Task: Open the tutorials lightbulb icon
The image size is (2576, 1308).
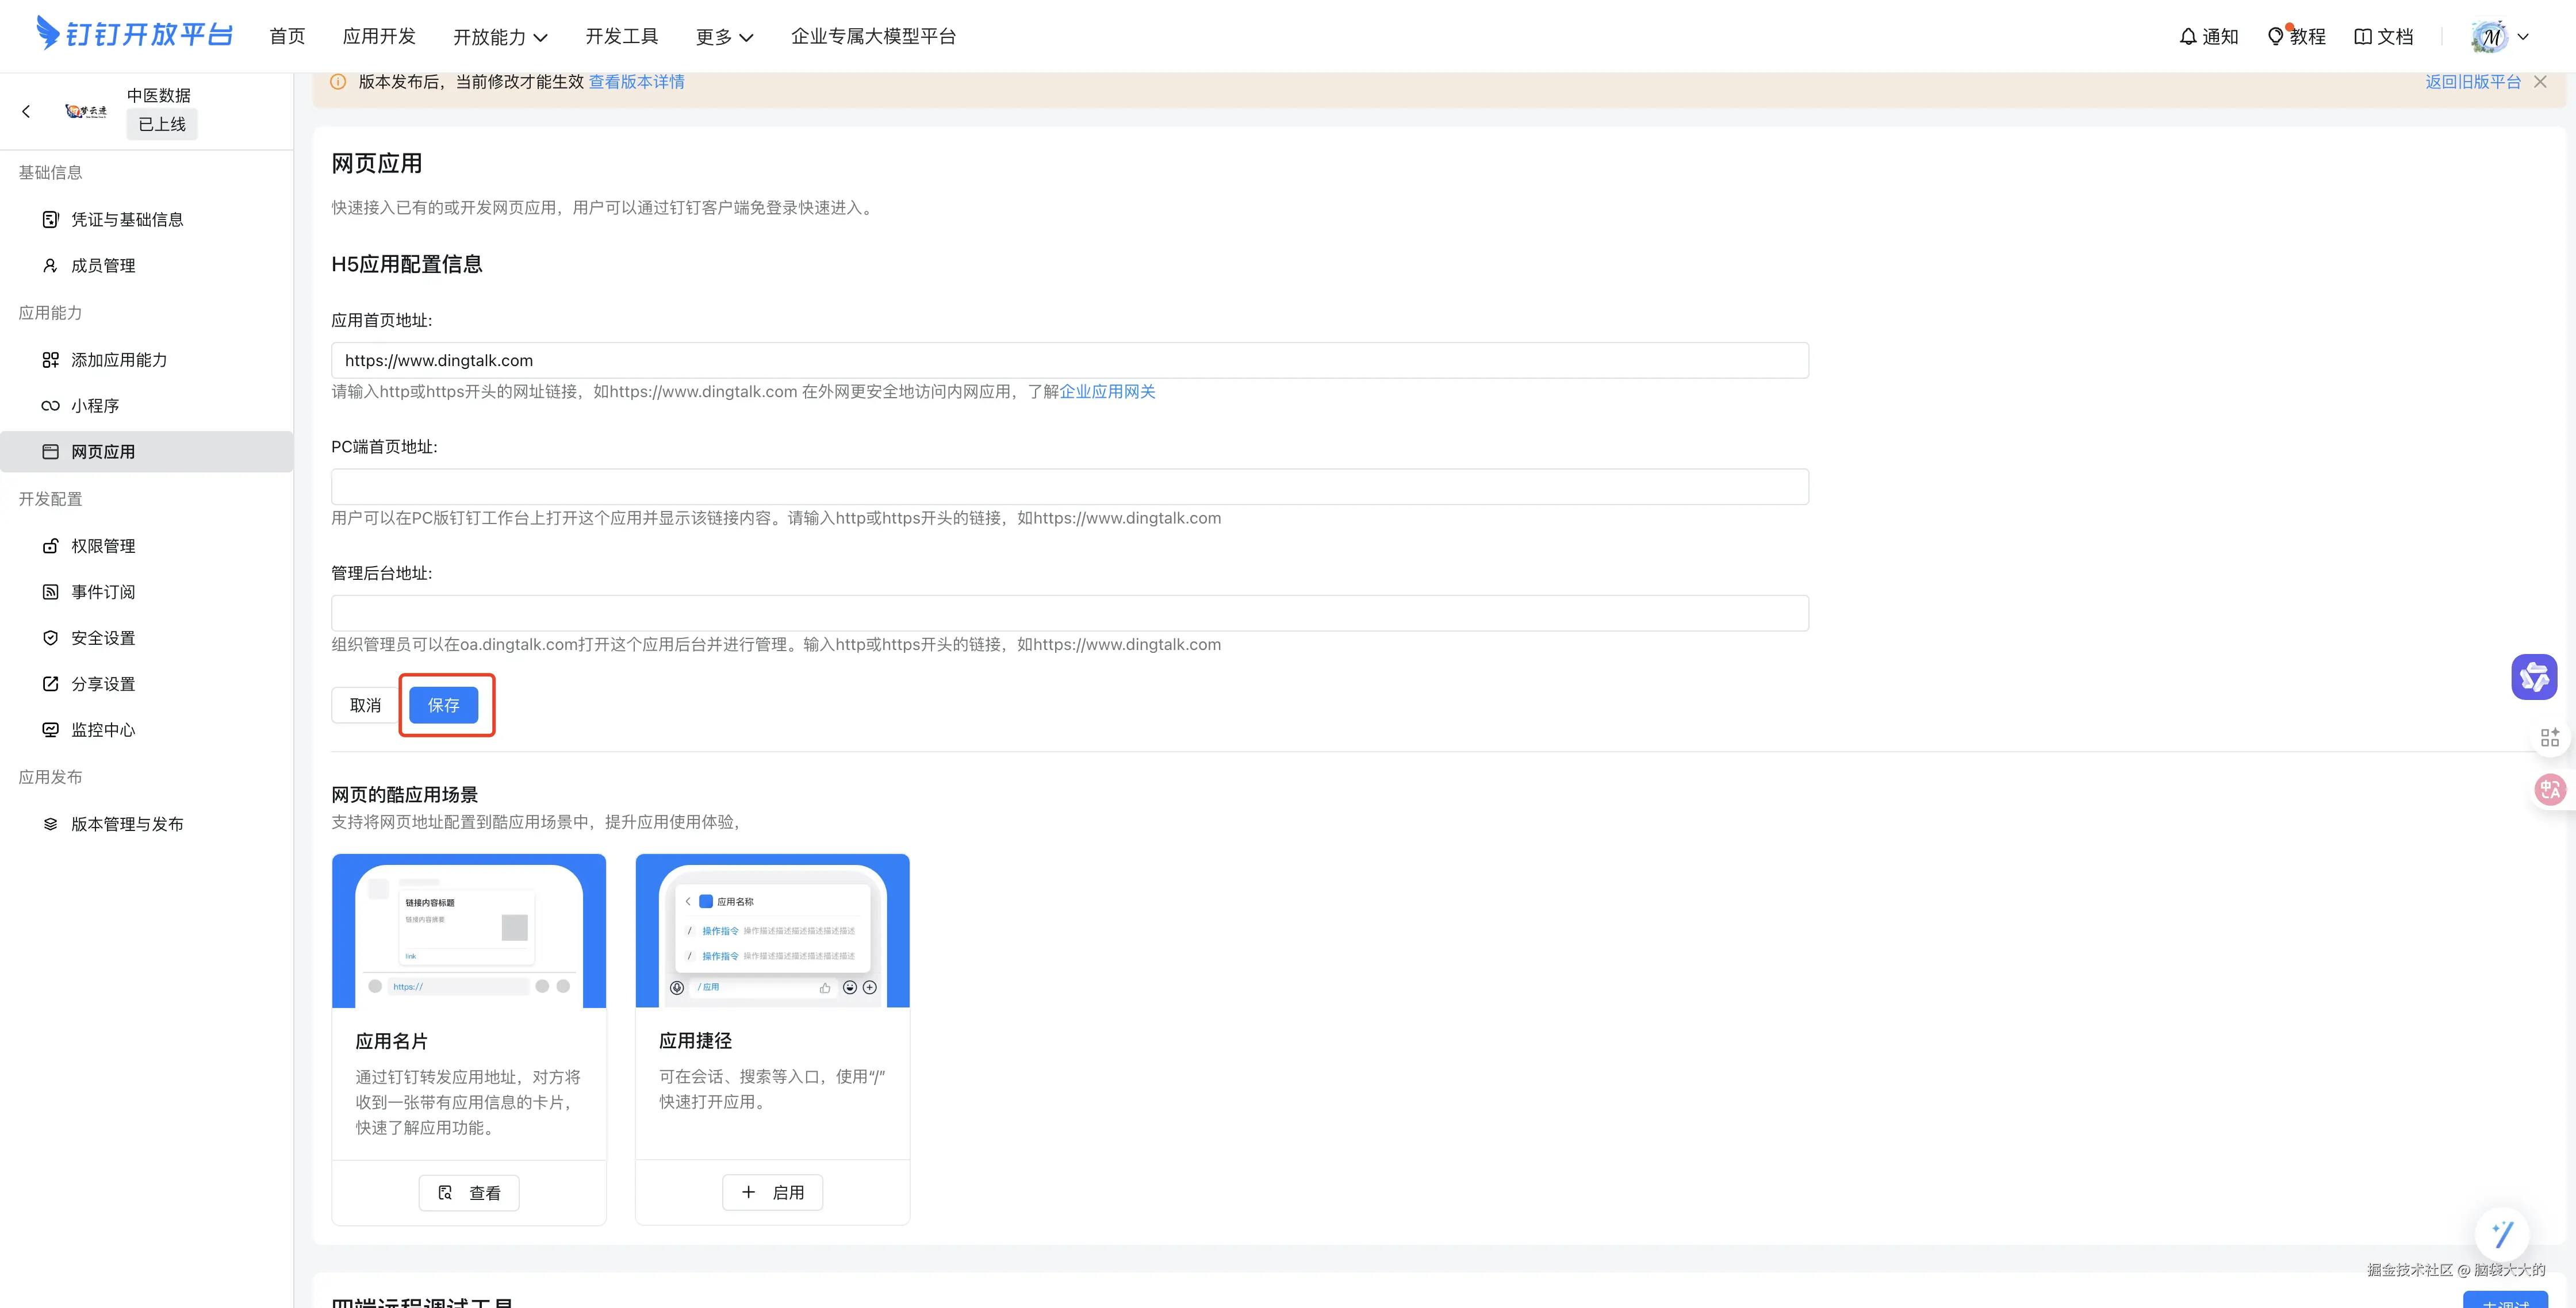Action: point(2276,37)
